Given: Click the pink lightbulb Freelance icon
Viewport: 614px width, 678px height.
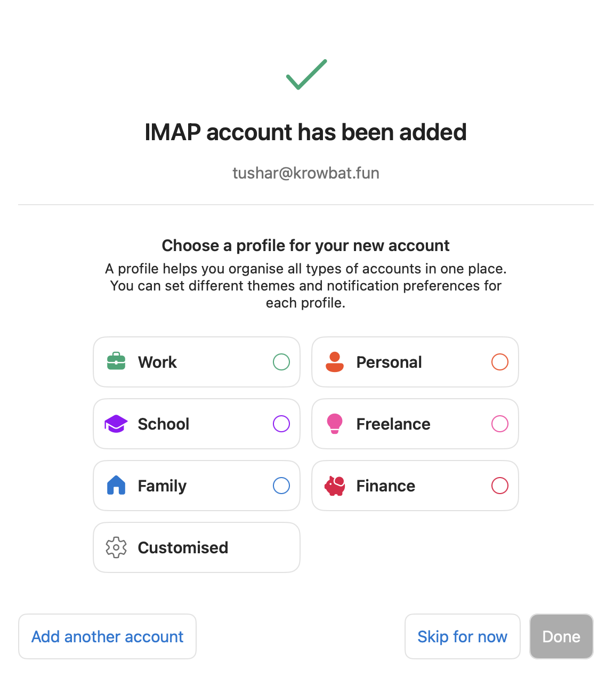Looking at the screenshot, I should tap(335, 424).
